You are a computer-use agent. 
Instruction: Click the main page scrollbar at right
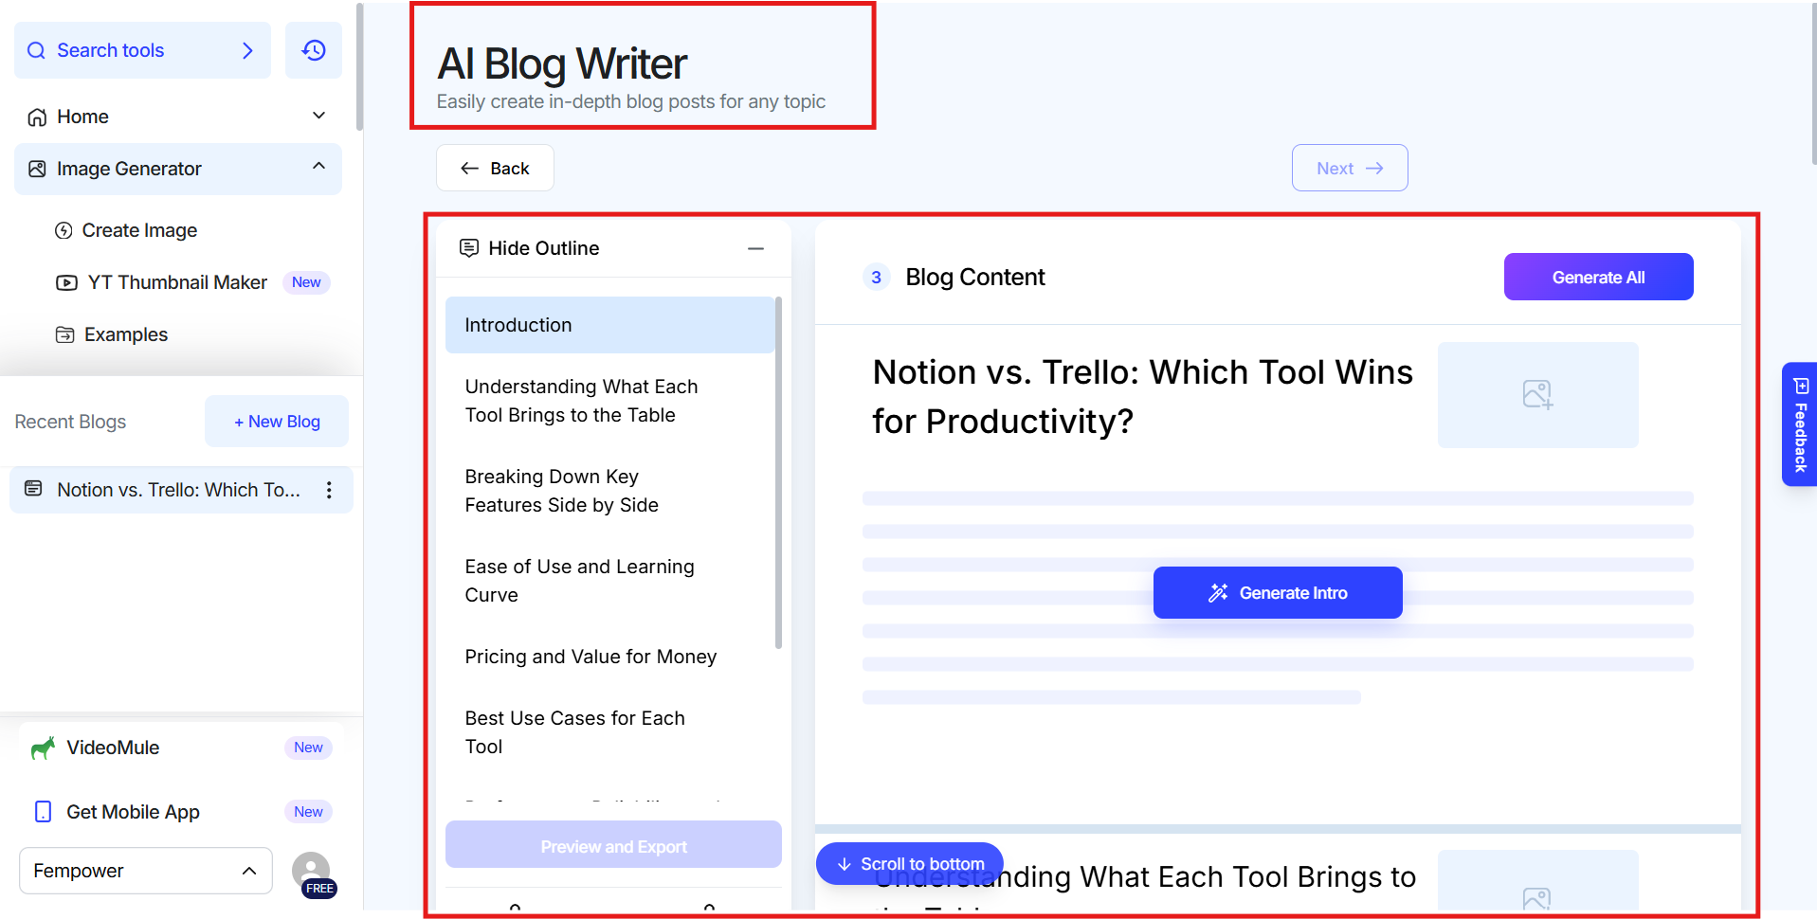click(1813, 84)
